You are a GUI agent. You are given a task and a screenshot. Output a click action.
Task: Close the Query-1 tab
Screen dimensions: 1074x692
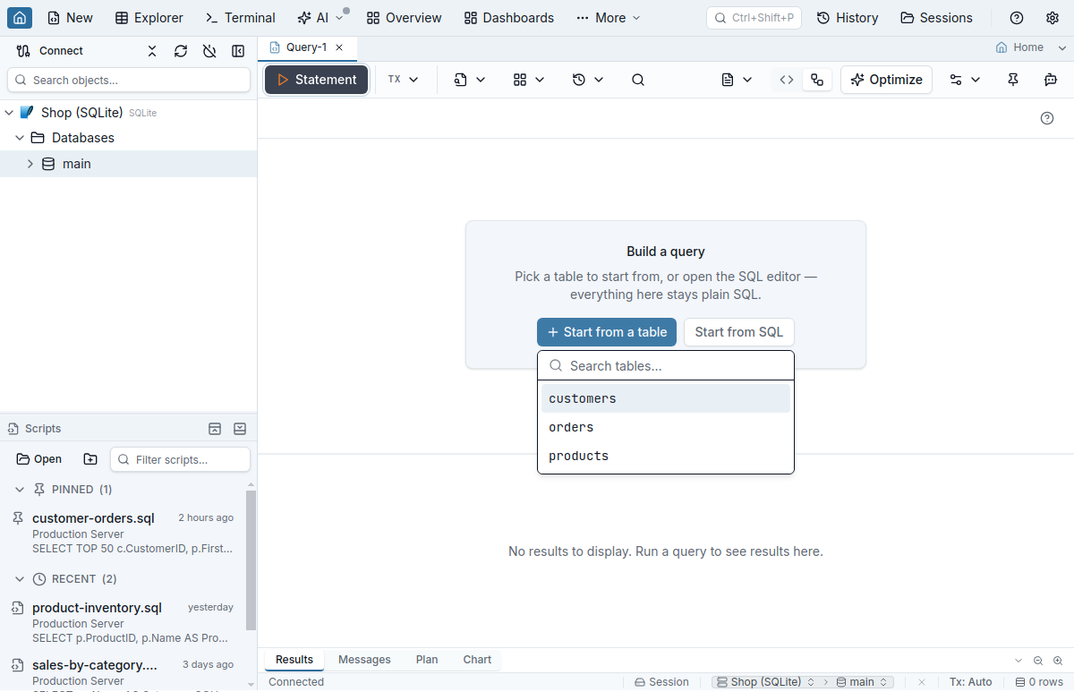tap(339, 47)
